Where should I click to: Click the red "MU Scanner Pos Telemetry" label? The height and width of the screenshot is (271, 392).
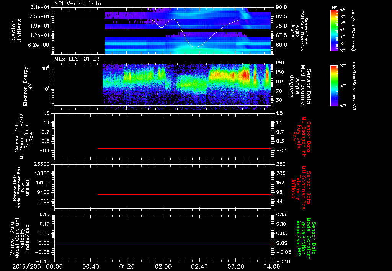[301, 188]
